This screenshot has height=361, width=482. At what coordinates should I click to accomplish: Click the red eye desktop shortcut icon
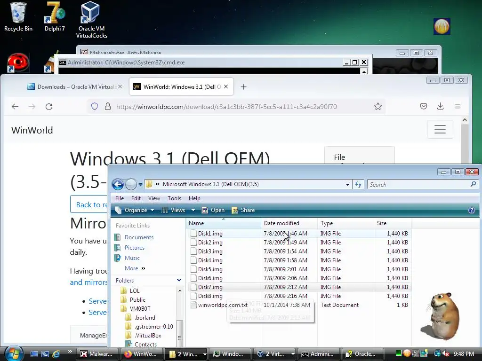(18, 63)
